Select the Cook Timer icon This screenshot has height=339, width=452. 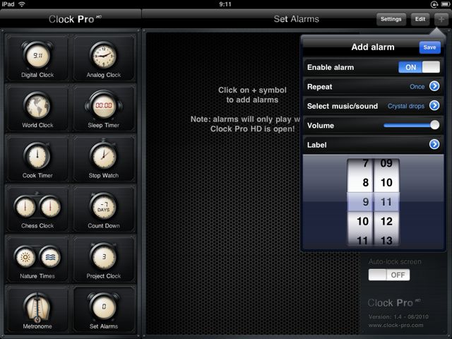pyautogui.click(x=37, y=157)
